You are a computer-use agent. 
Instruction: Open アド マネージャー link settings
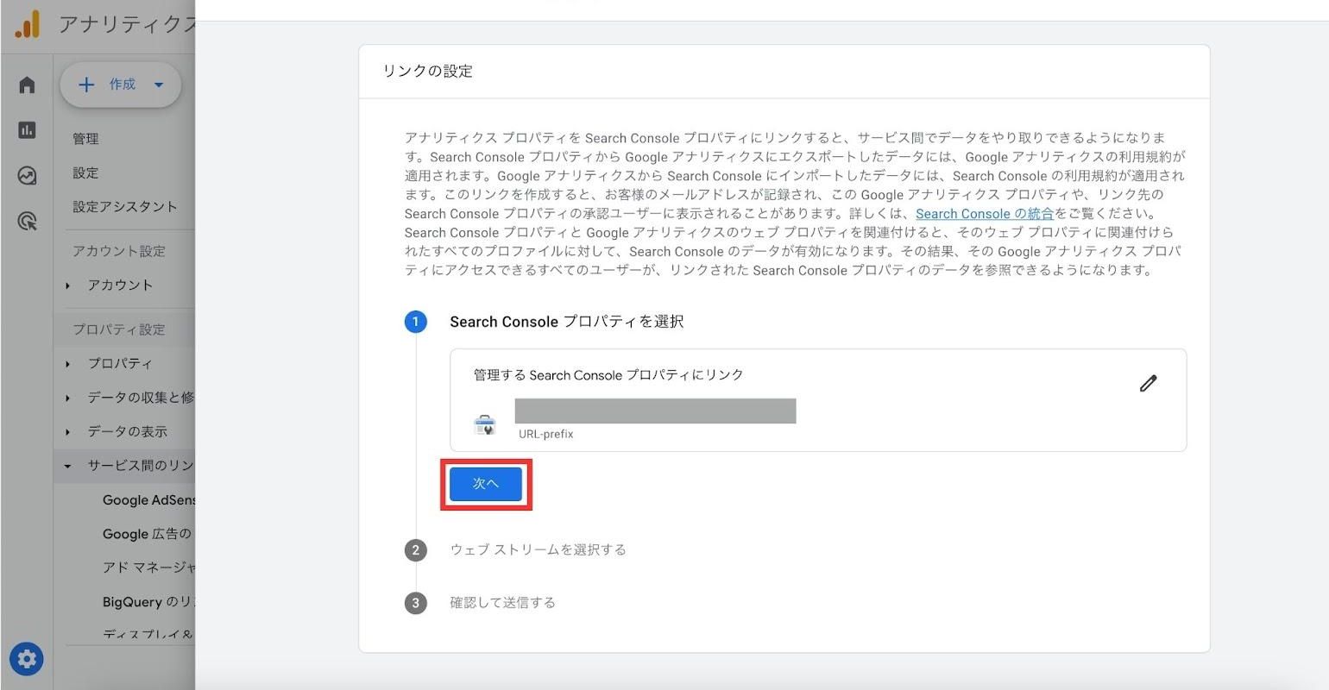click(148, 568)
